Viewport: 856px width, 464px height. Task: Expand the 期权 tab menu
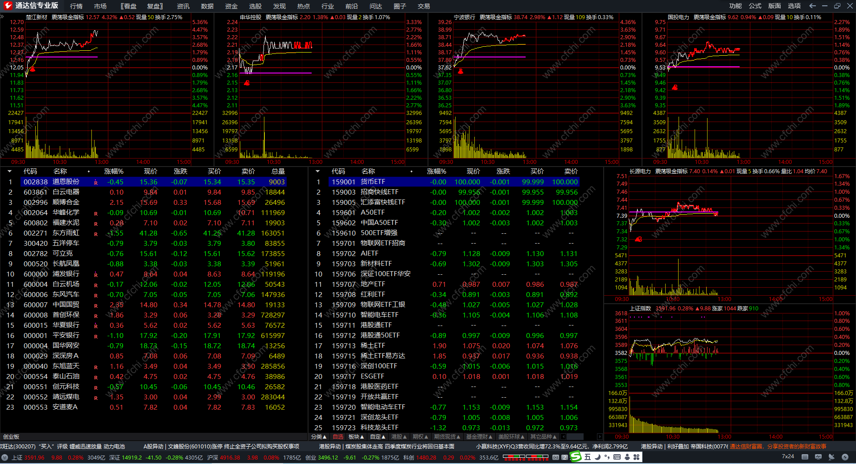click(x=420, y=437)
